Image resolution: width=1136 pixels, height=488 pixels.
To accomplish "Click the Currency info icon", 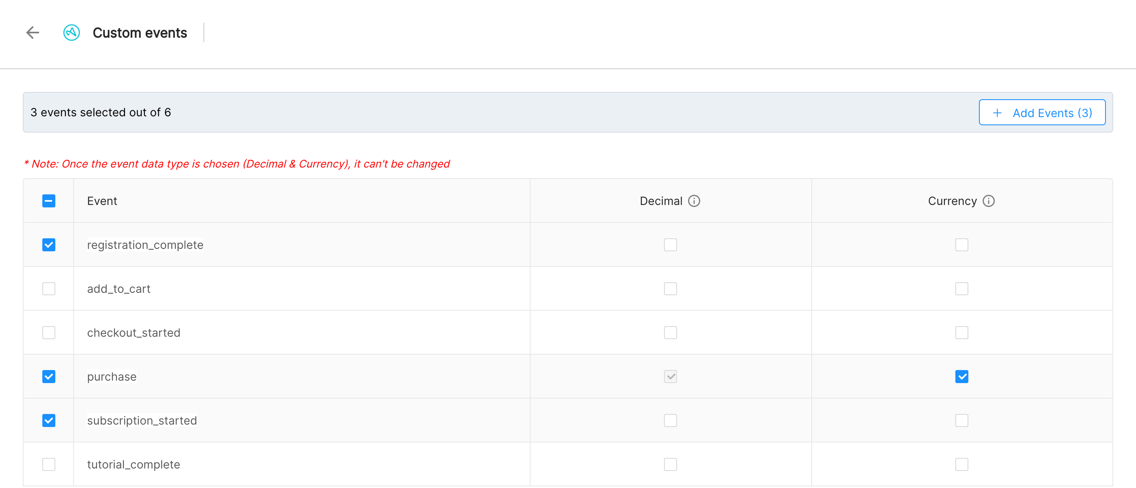I will pos(989,201).
